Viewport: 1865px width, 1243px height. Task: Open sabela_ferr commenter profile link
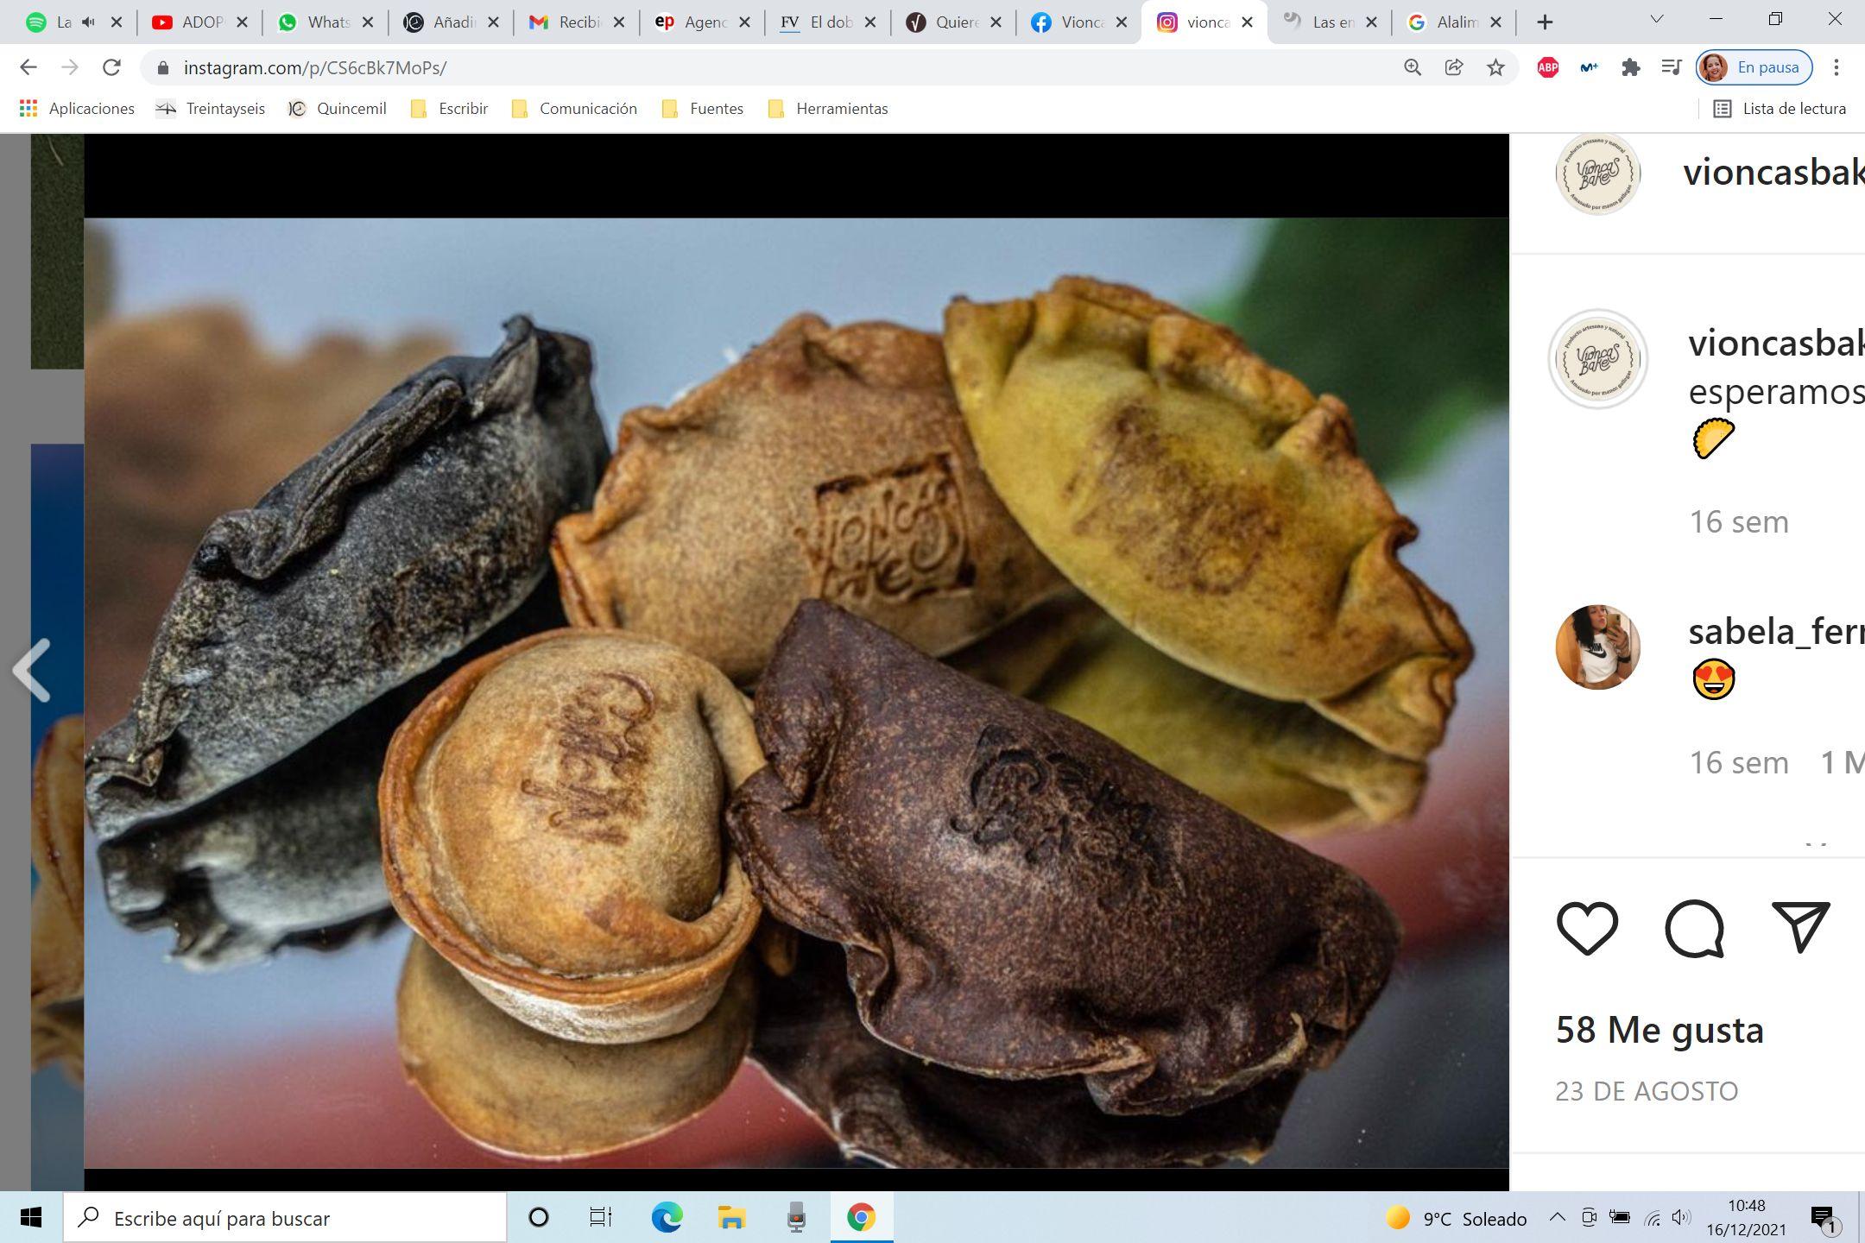1774,632
